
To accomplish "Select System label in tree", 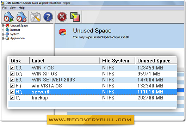I will click(15, 34).
